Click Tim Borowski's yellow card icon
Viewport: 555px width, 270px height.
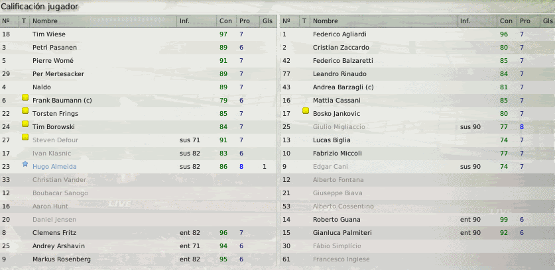click(25, 124)
